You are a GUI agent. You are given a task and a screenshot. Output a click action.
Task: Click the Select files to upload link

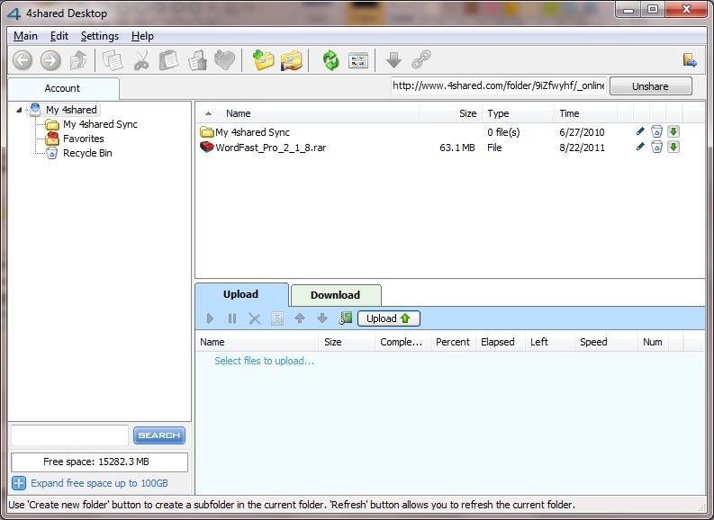pyautogui.click(x=264, y=361)
